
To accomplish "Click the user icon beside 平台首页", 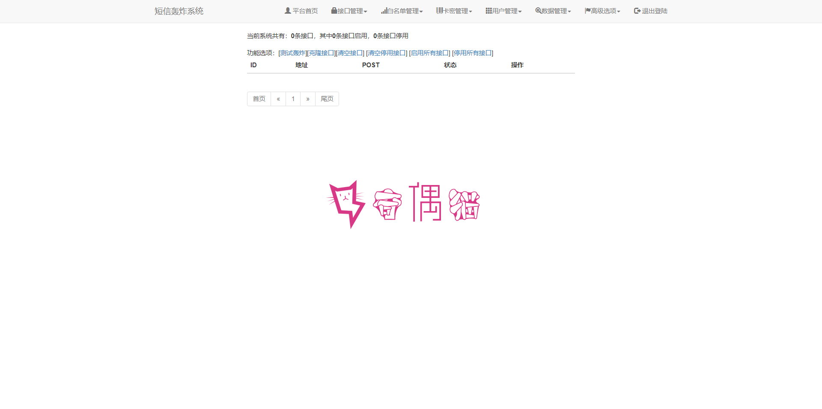I will click(x=288, y=11).
